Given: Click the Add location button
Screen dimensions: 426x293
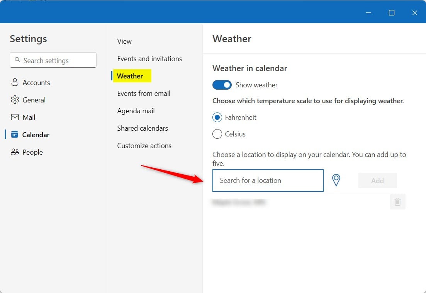Looking at the screenshot, I should point(377,181).
